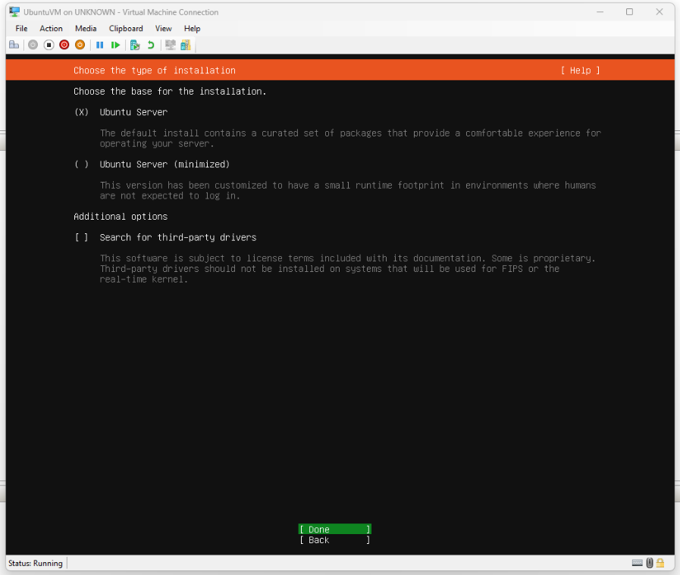Click the red Shut Down toolbar icon

pos(64,45)
